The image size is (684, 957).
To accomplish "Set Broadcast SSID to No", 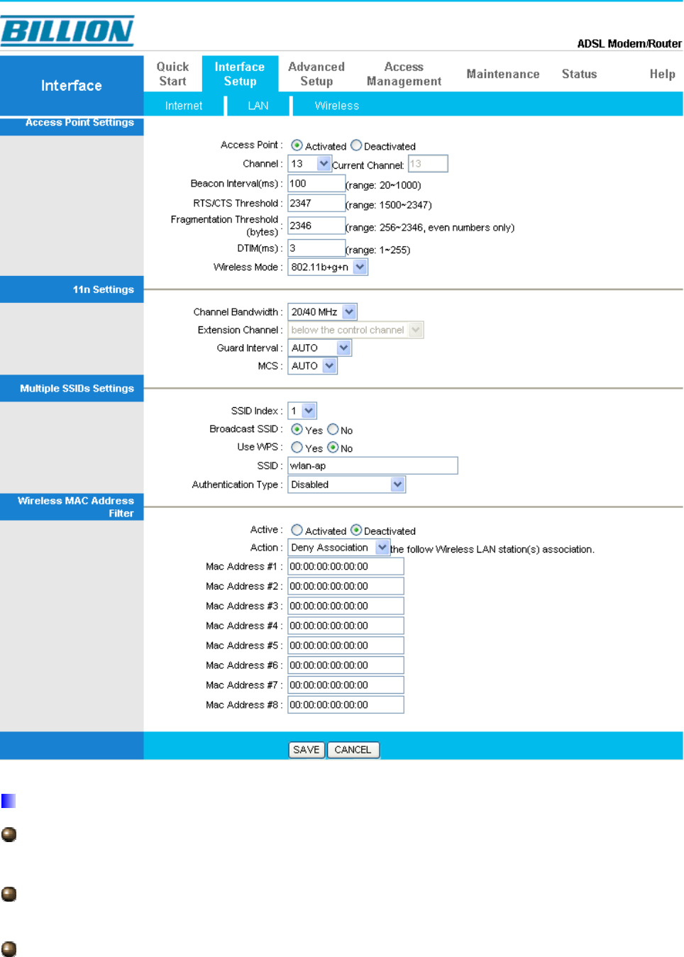I will [333, 429].
